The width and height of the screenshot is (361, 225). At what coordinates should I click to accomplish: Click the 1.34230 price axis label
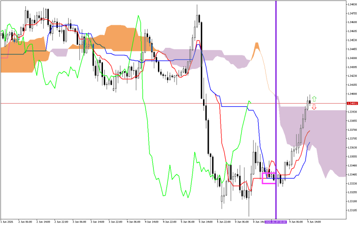pyautogui.click(x=353, y=76)
